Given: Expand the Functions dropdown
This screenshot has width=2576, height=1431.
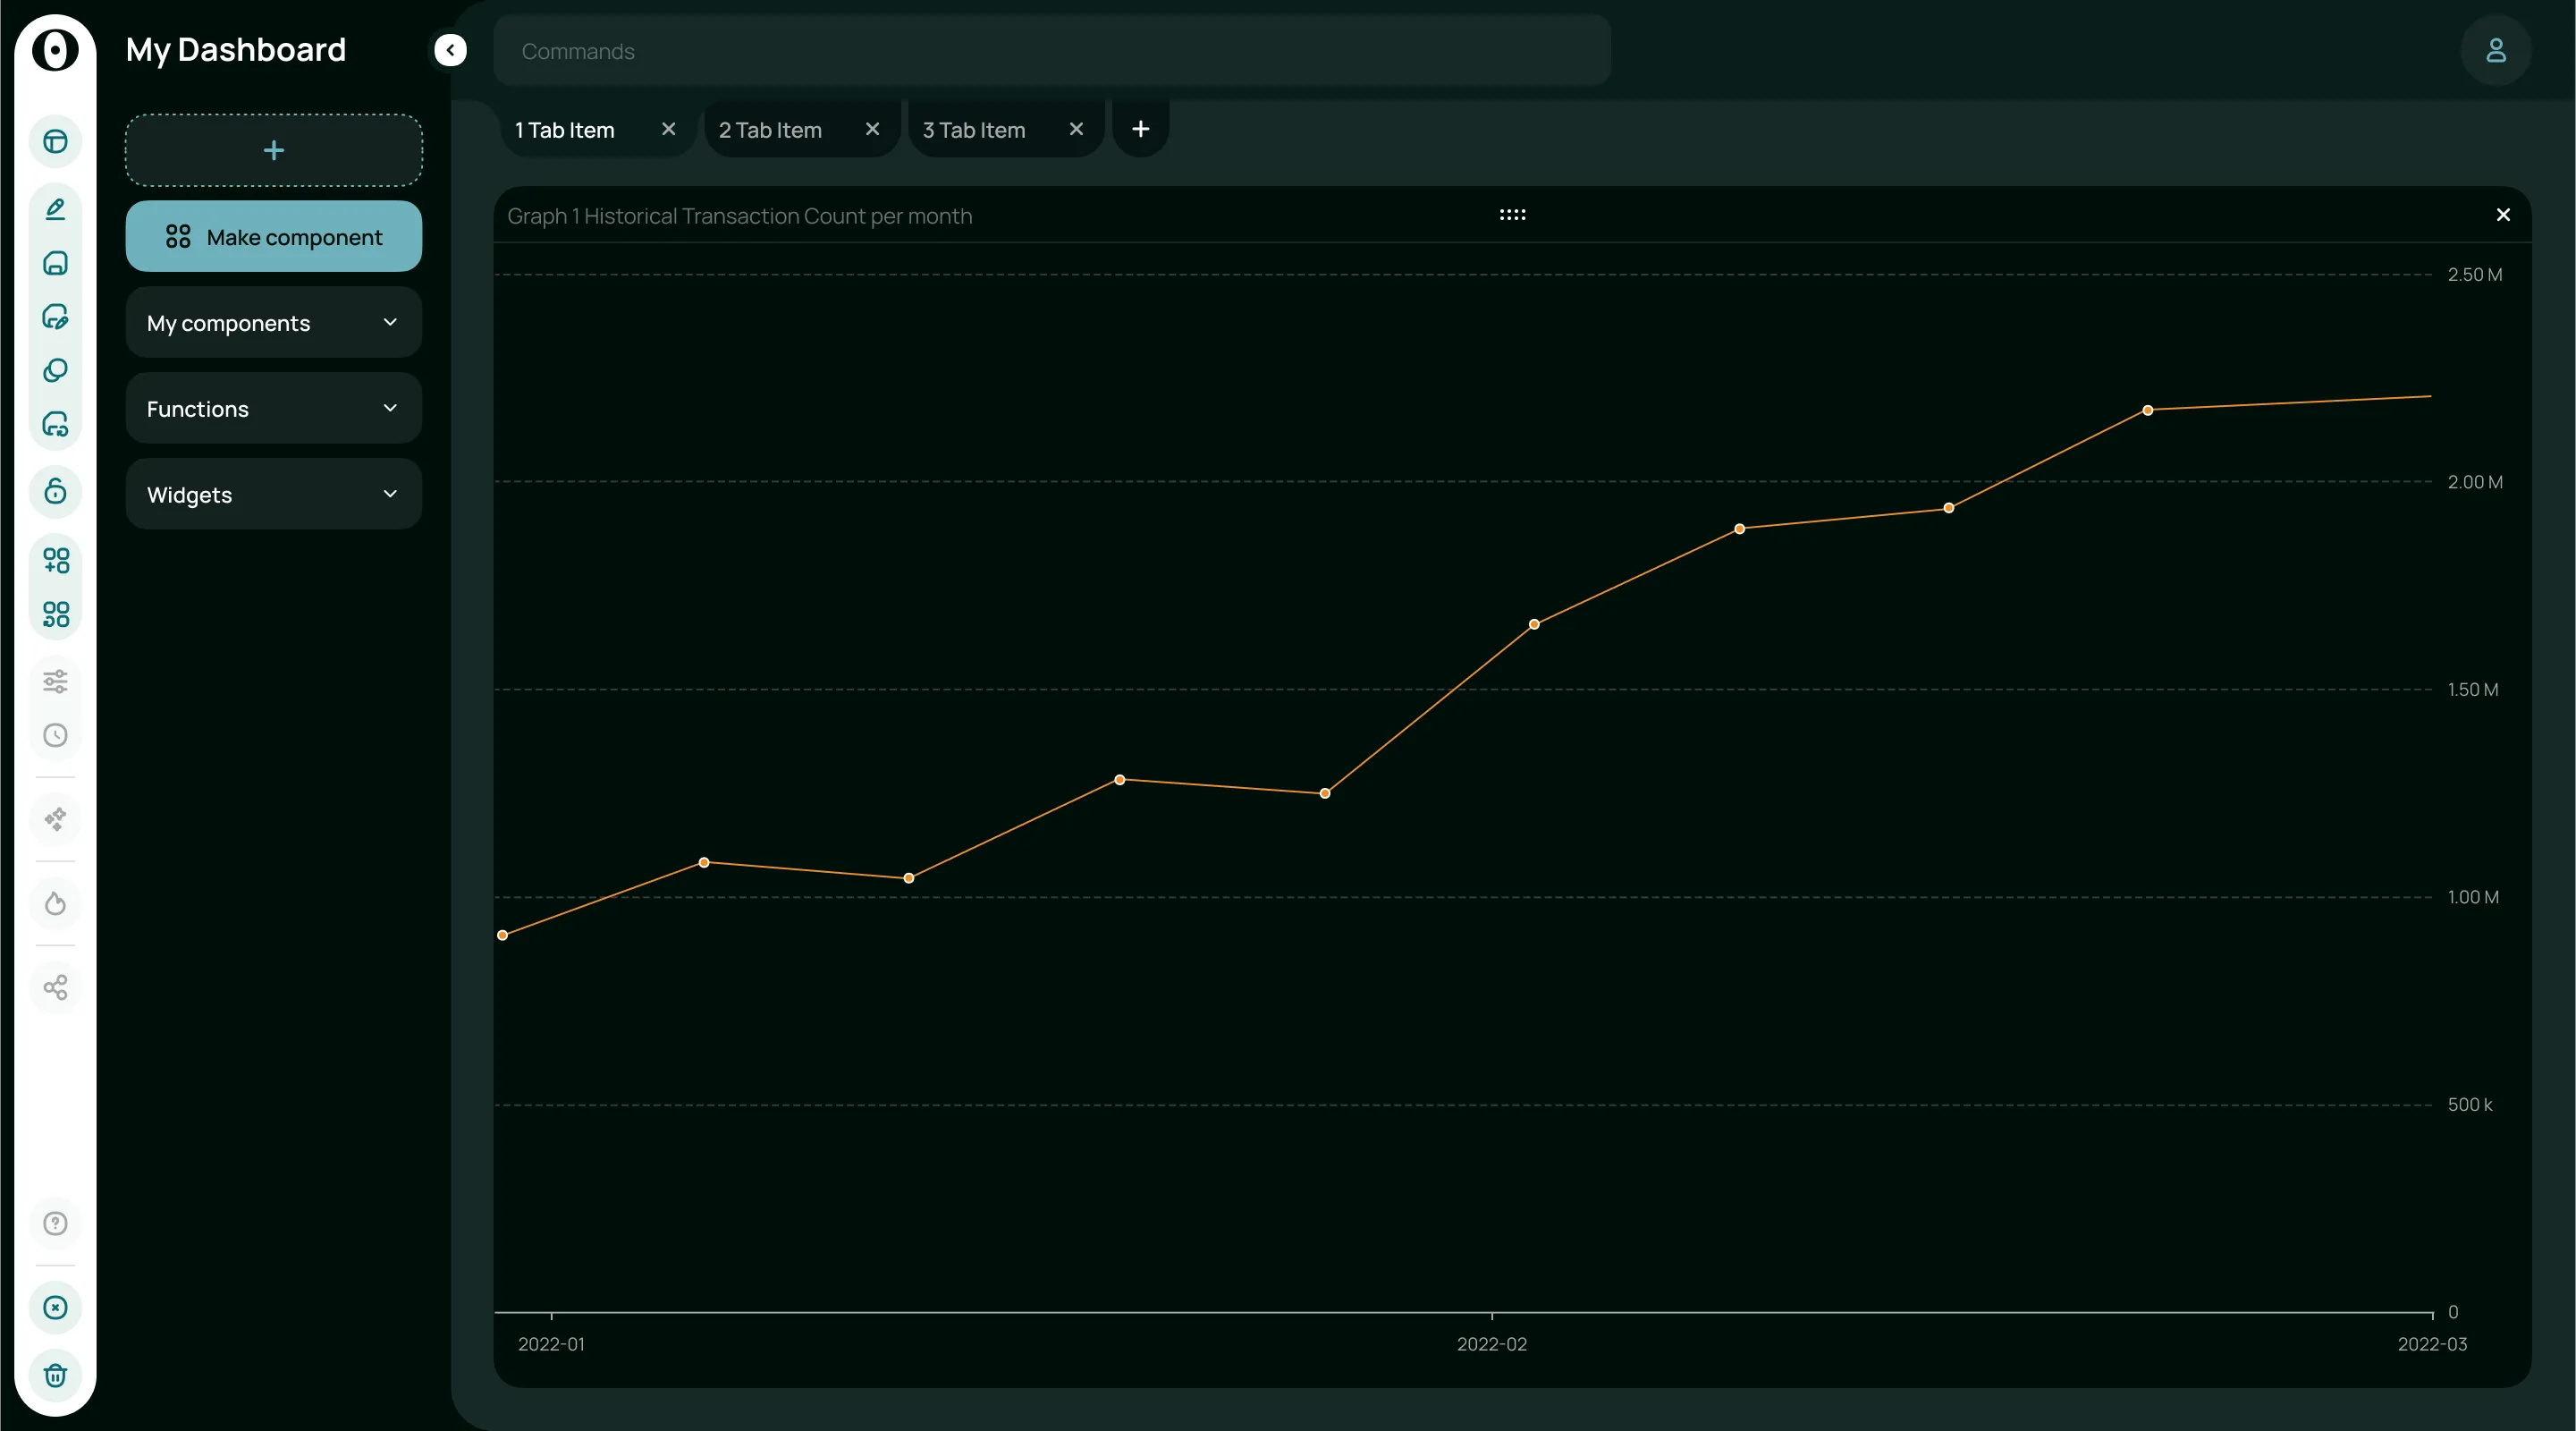Looking at the screenshot, I should click(x=273, y=409).
